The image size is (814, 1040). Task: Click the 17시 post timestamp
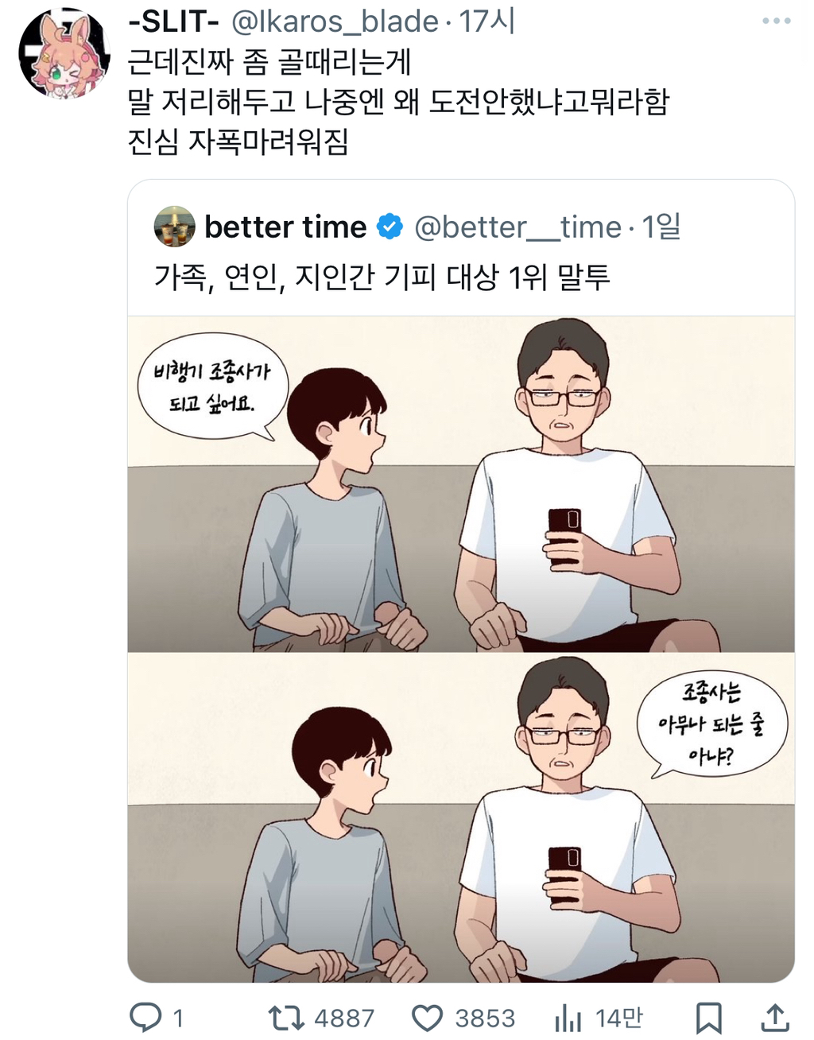point(486,21)
